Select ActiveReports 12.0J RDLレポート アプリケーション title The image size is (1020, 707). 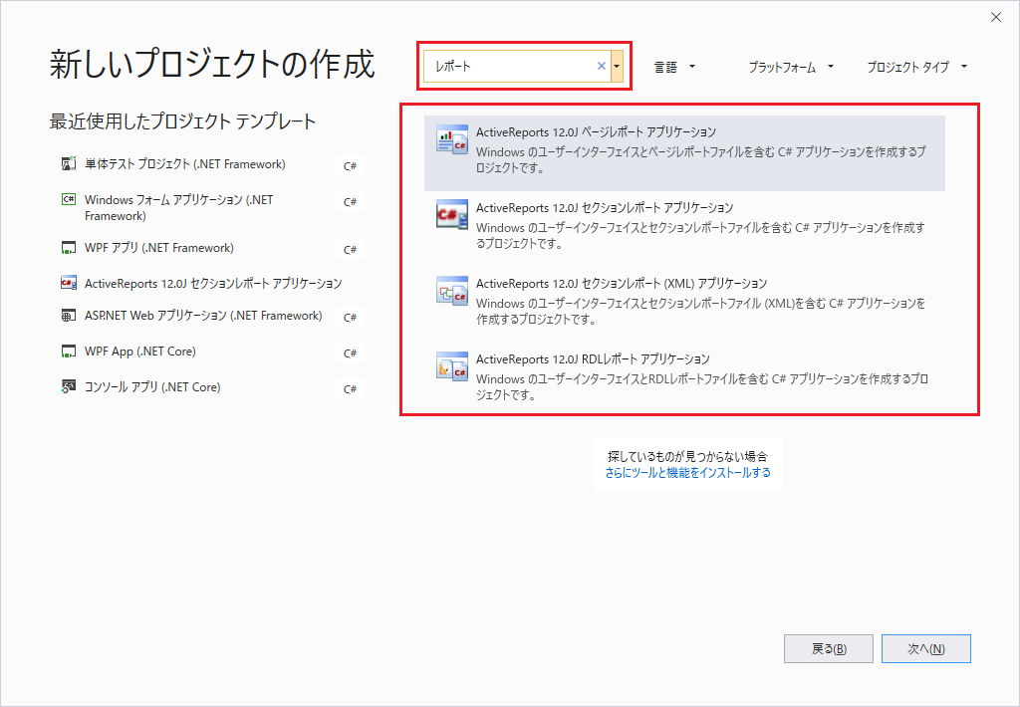(x=593, y=359)
